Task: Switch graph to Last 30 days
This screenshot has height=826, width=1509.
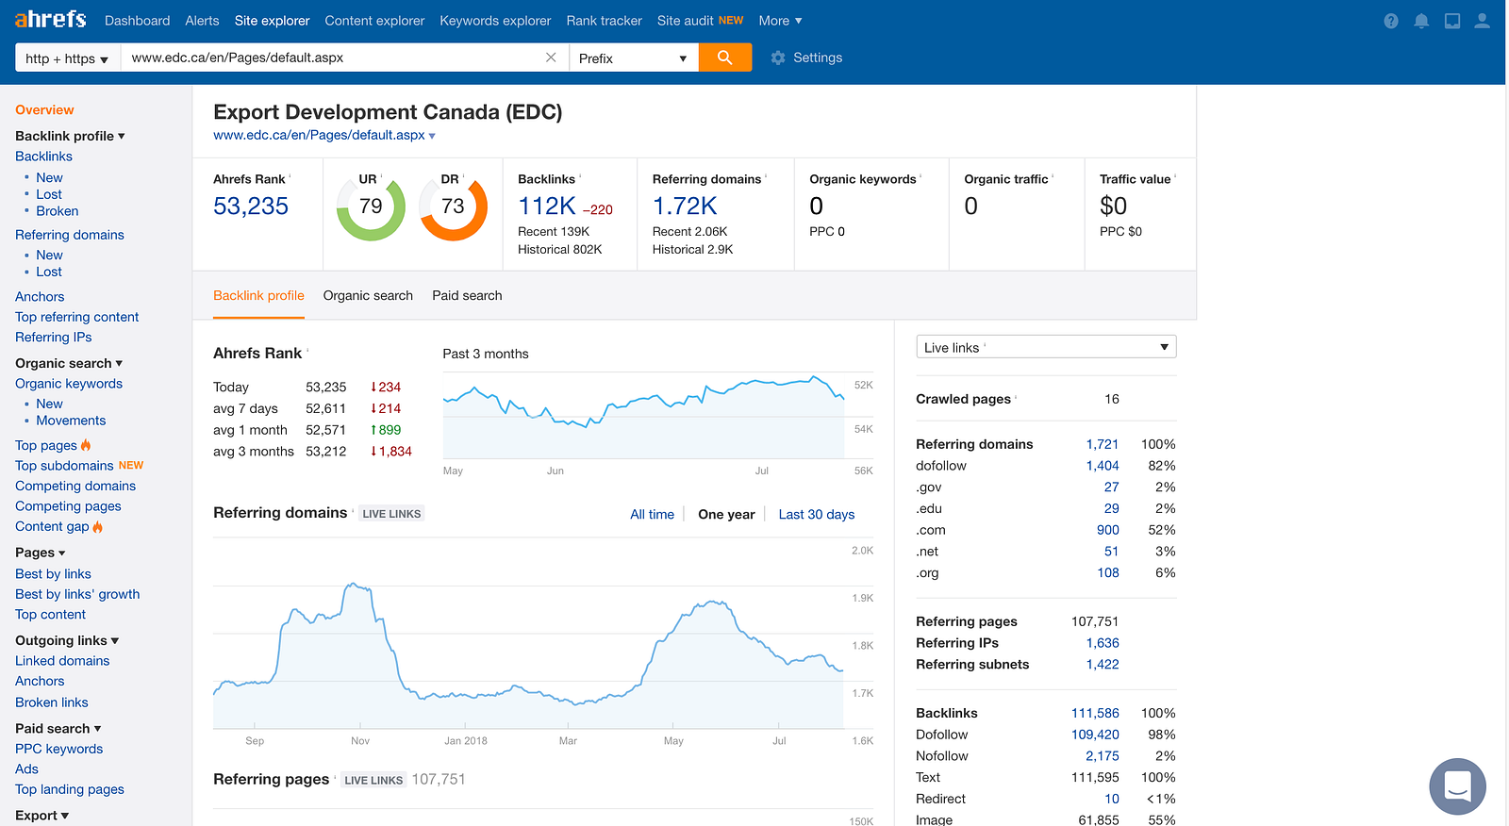Action: click(x=816, y=514)
